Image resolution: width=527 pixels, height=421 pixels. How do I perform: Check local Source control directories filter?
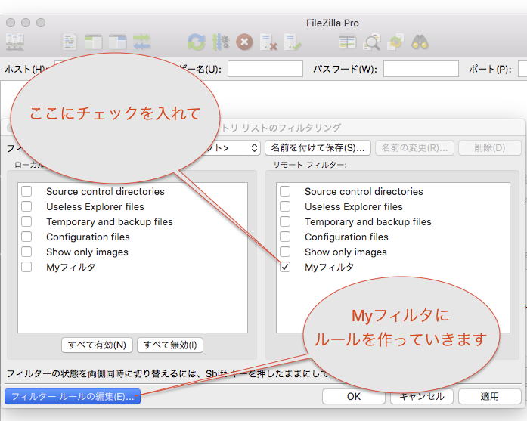[x=26, y=191]
